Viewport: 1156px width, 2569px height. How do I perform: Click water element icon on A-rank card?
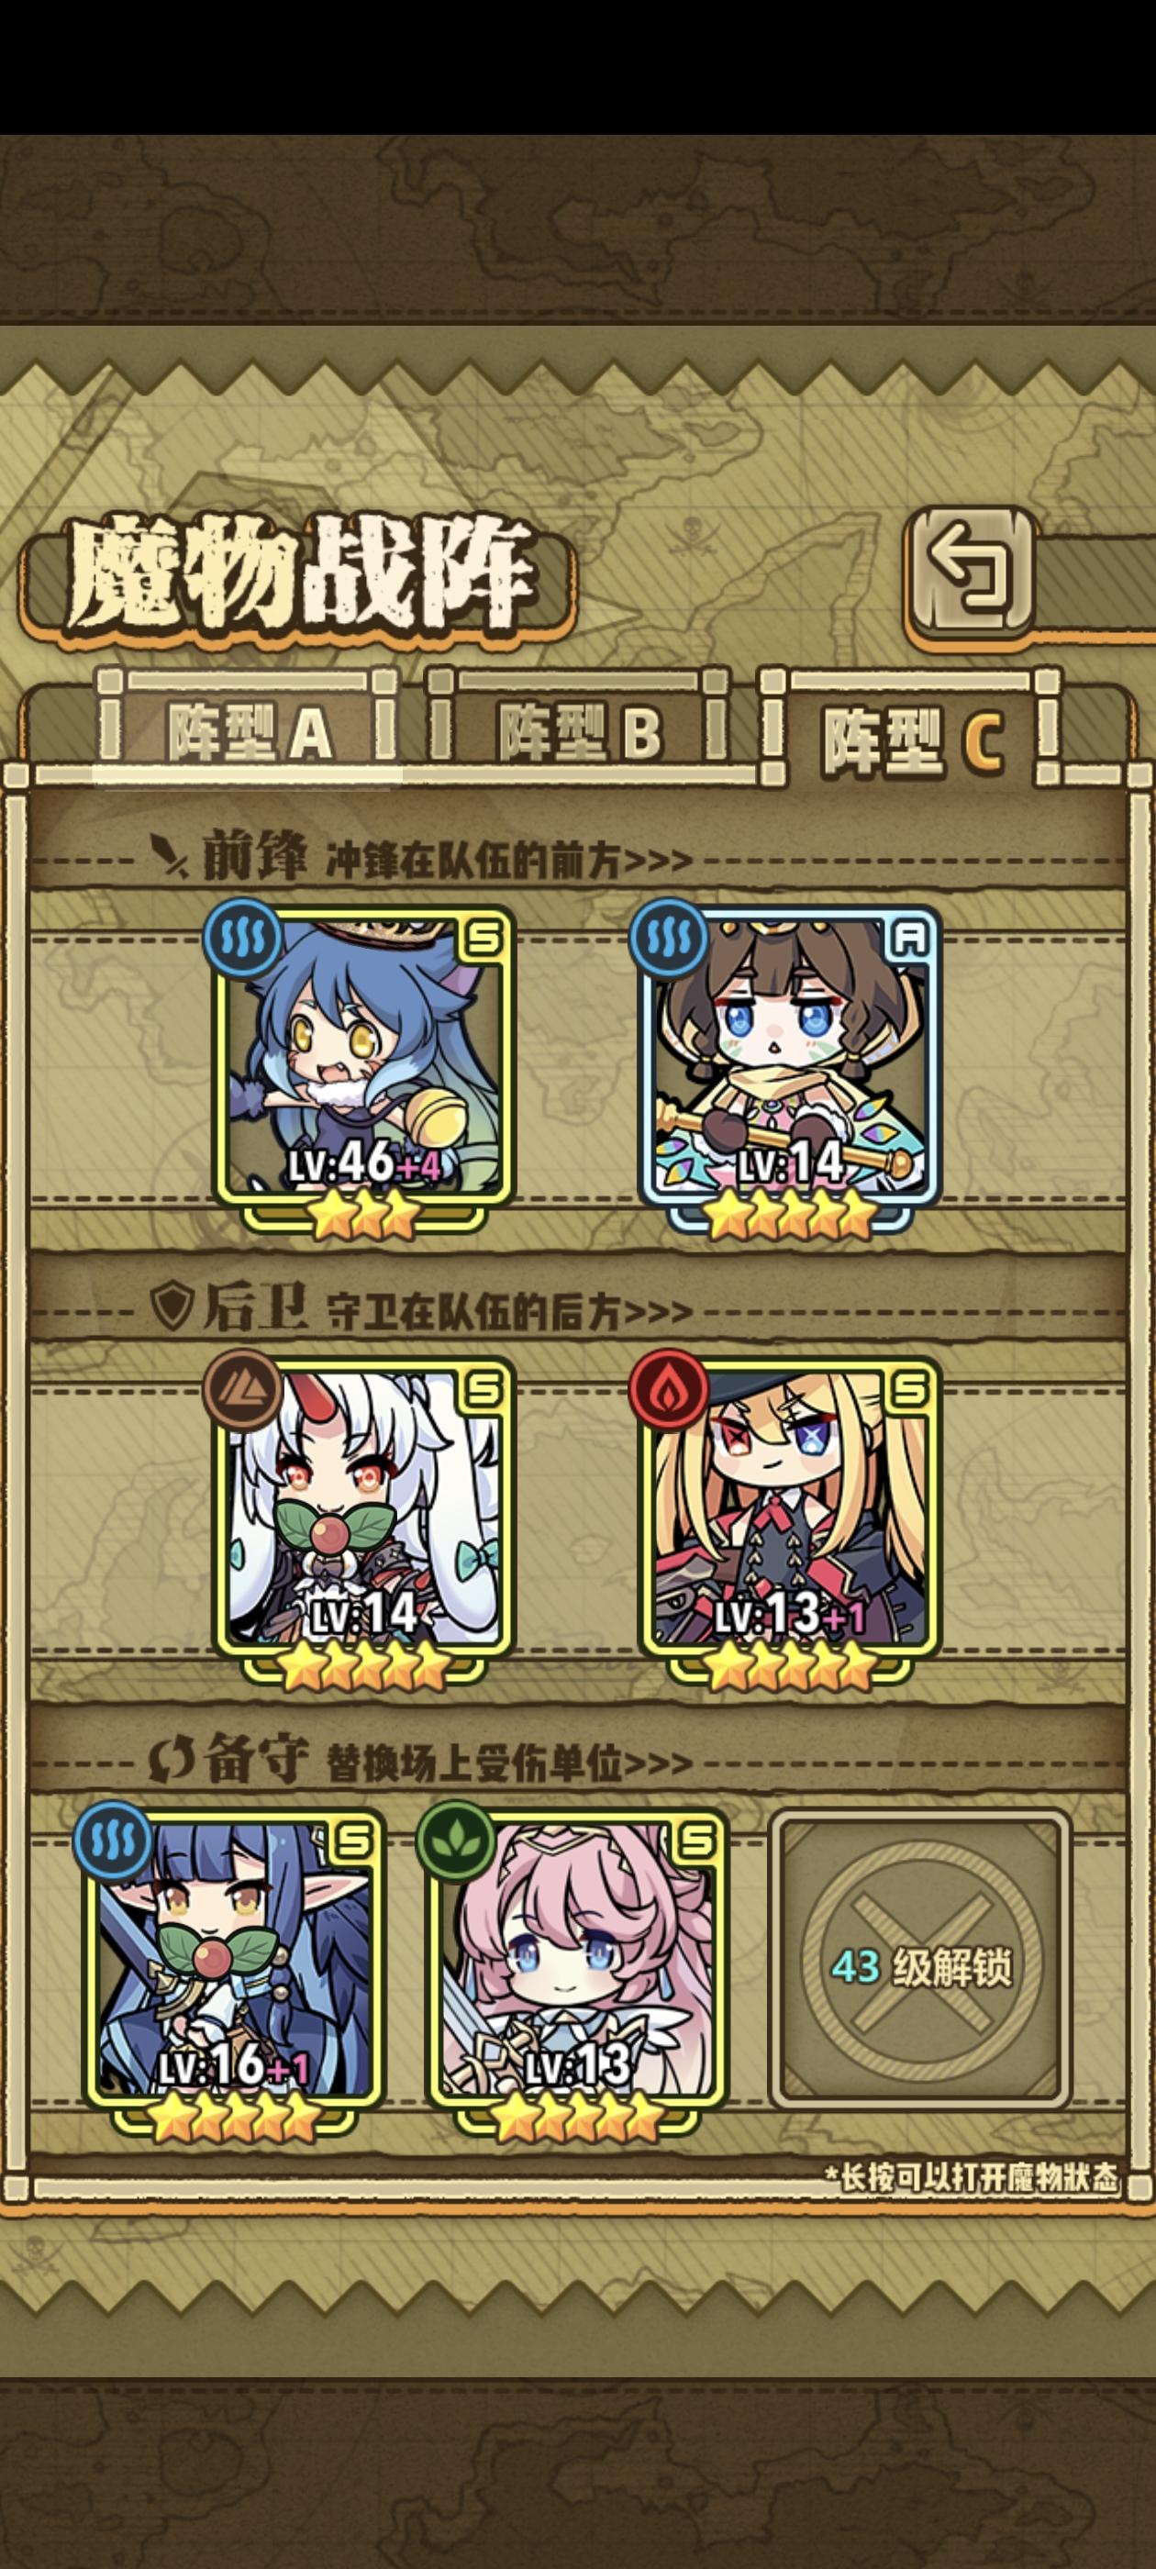tap(669, 939)
